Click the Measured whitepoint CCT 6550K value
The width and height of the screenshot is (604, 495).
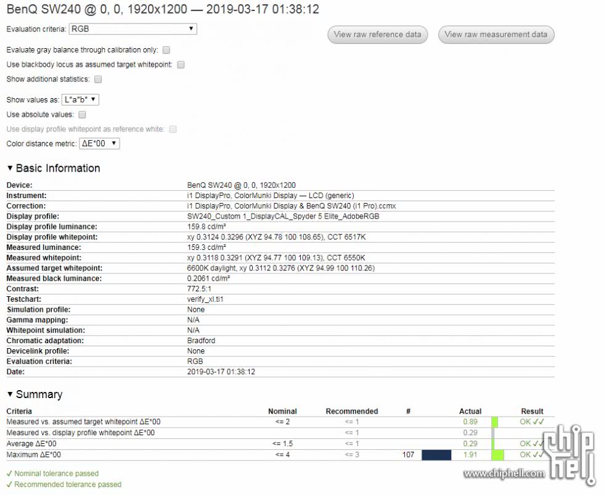[x=276, y=258]
